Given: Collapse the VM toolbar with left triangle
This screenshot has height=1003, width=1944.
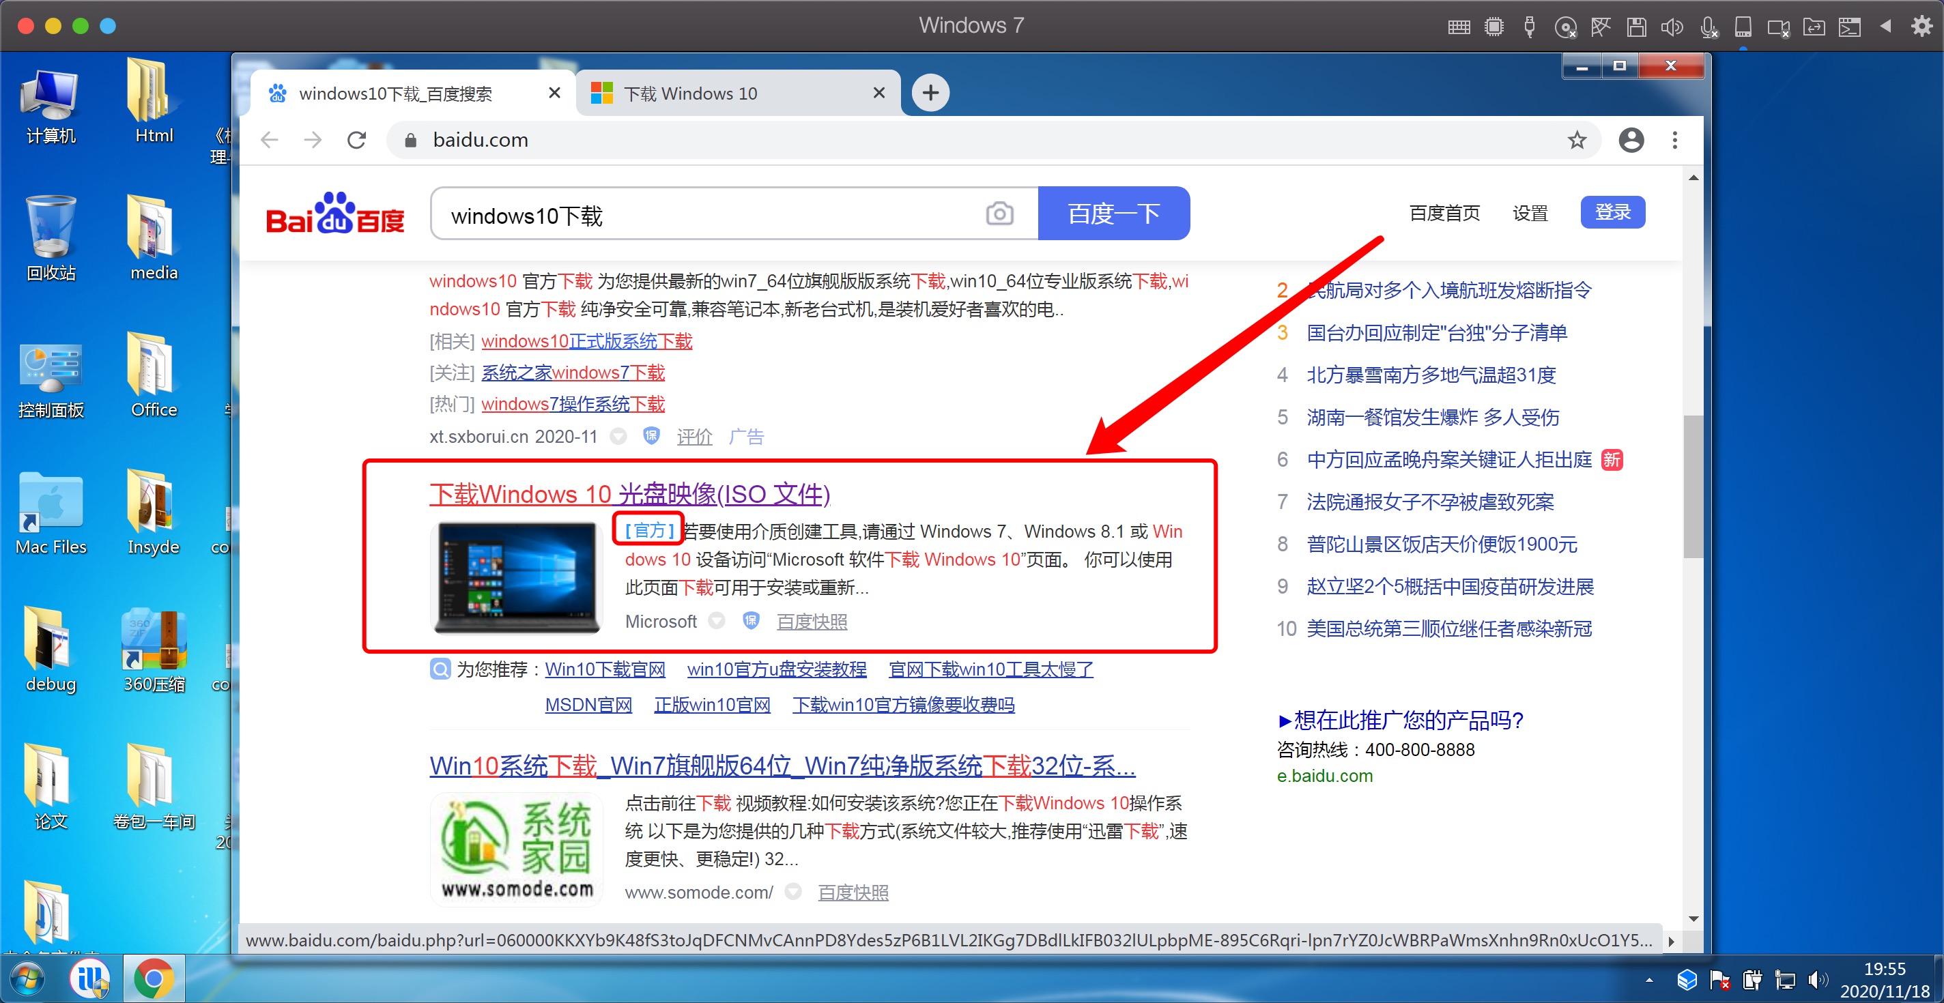Looking at the screenshot, I should tap(1886, 27).
